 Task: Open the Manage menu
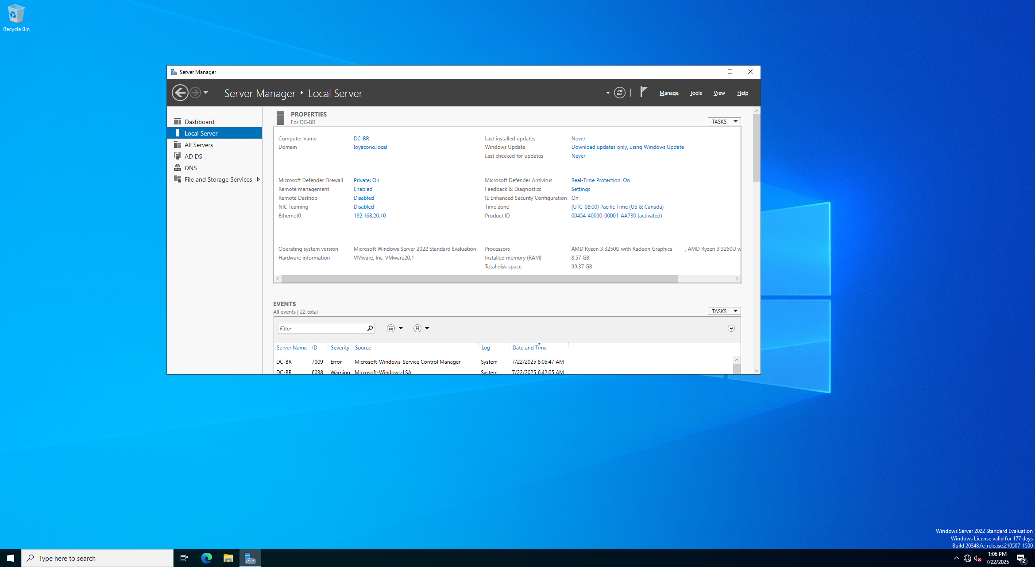(669, 93)
